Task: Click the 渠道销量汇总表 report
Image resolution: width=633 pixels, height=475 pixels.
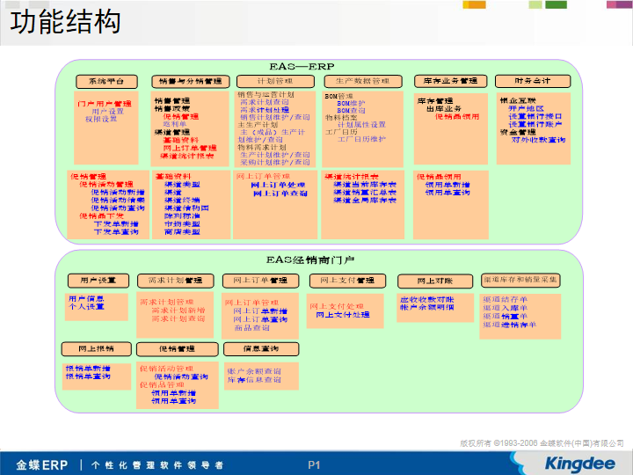Action: click(x=366, y=193)
